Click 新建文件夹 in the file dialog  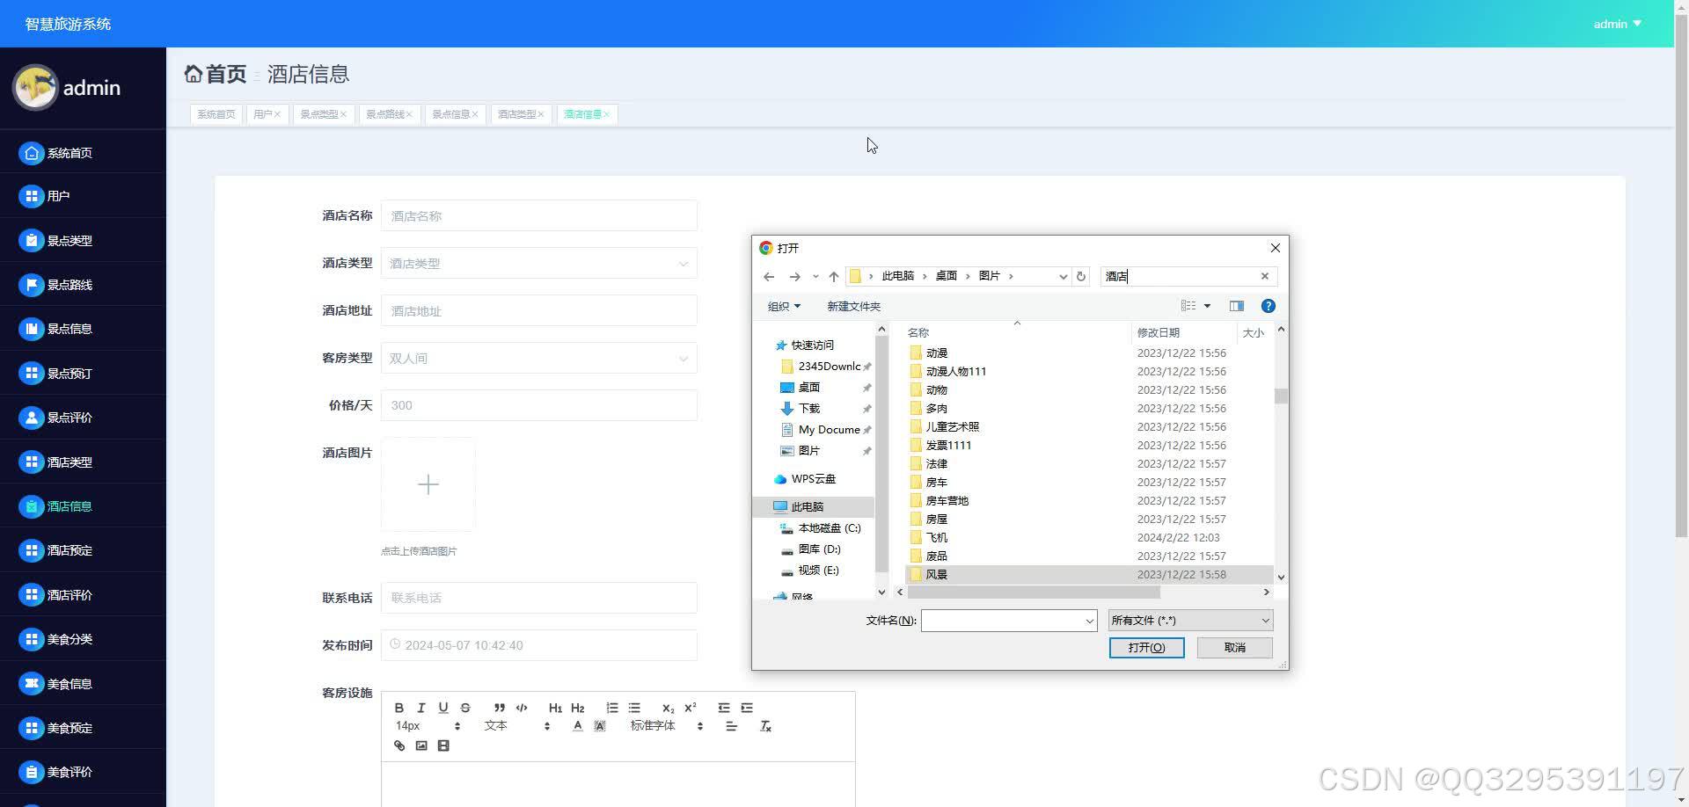853,306
